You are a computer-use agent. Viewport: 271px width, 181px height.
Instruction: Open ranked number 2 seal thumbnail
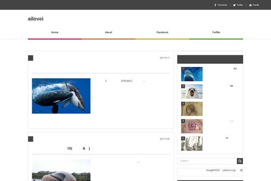pyautogui.click(x=192, y=91)
